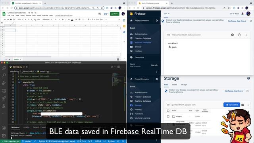The image size is (254, 143).
Task: Click UTF-8 encoding in status bar
Action: pyautogui.click(x=98, y=141)
